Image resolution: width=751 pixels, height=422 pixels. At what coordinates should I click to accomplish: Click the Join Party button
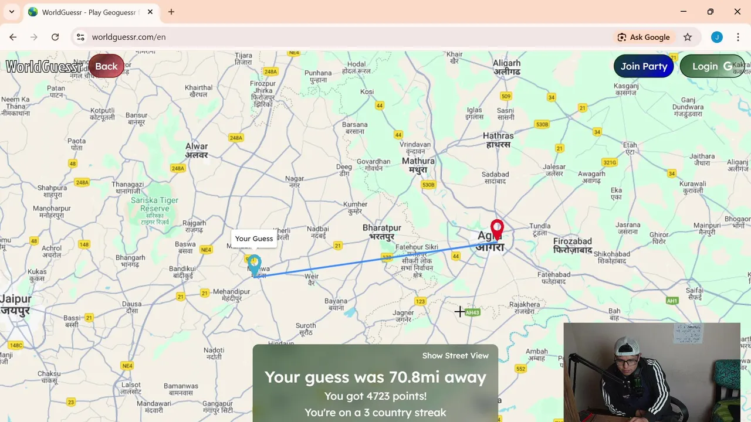644,66
